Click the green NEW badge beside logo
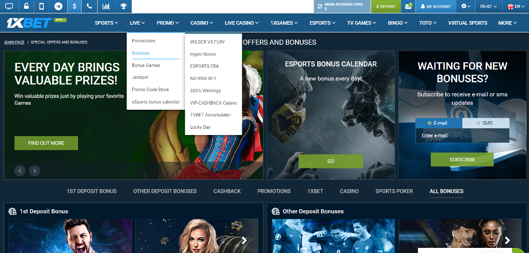The image size is (529, 253). point(60,20)
